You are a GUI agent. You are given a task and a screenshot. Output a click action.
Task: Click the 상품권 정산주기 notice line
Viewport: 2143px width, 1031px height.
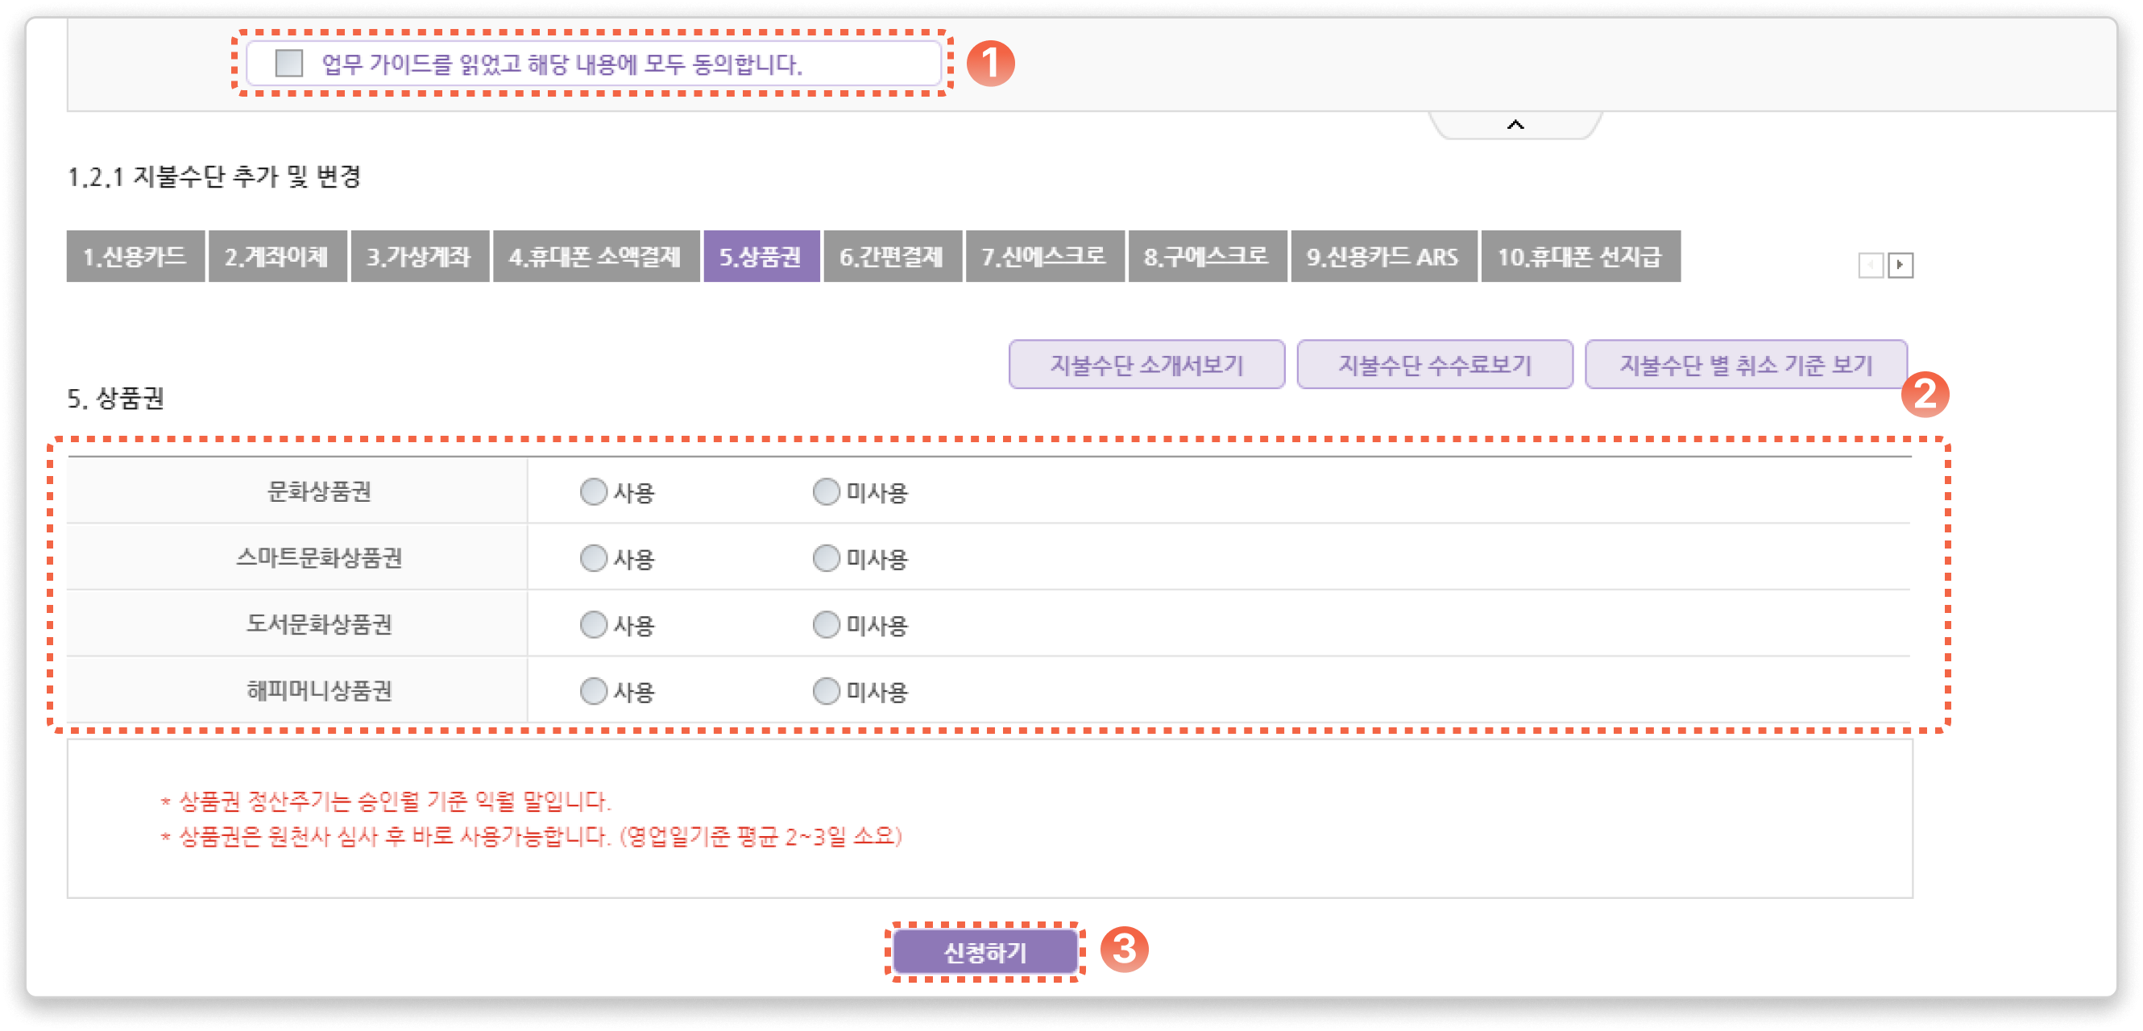[x=386, y=801]
